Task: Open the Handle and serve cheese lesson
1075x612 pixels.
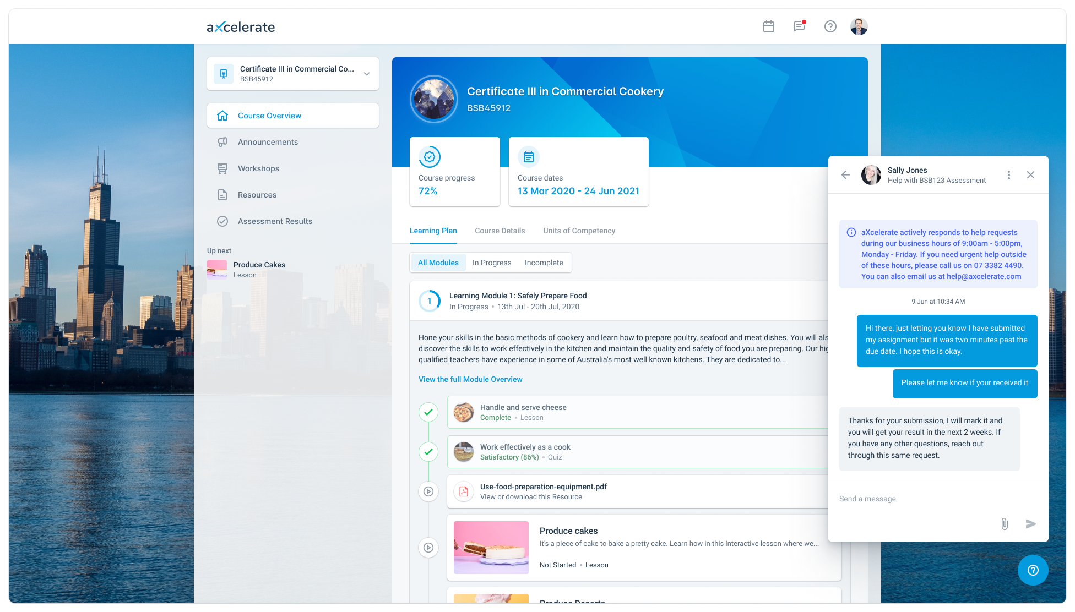Action: click(638, 412)
